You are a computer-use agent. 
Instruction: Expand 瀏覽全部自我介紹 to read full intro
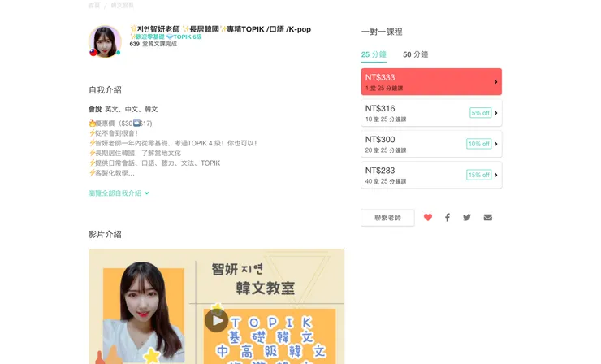click(119, 193)
